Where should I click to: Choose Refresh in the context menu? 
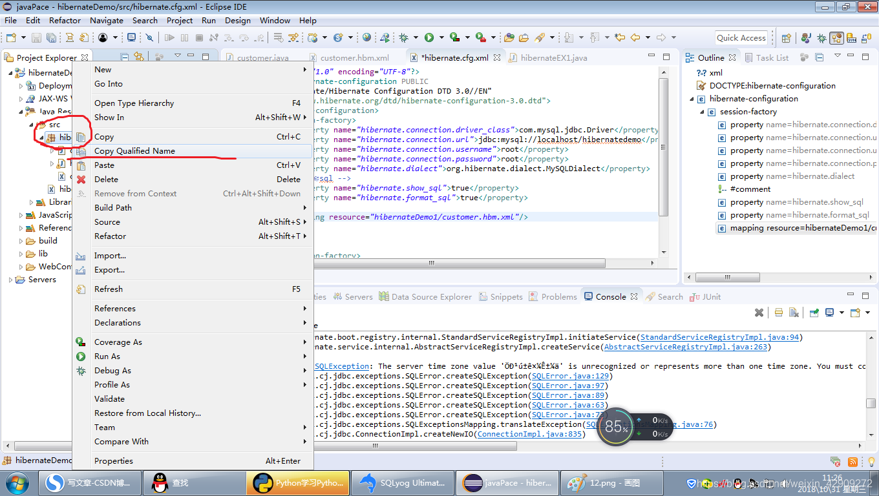point(193,289)
